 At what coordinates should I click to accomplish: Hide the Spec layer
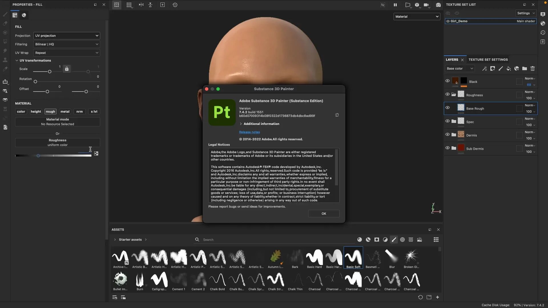pos(448,121)
